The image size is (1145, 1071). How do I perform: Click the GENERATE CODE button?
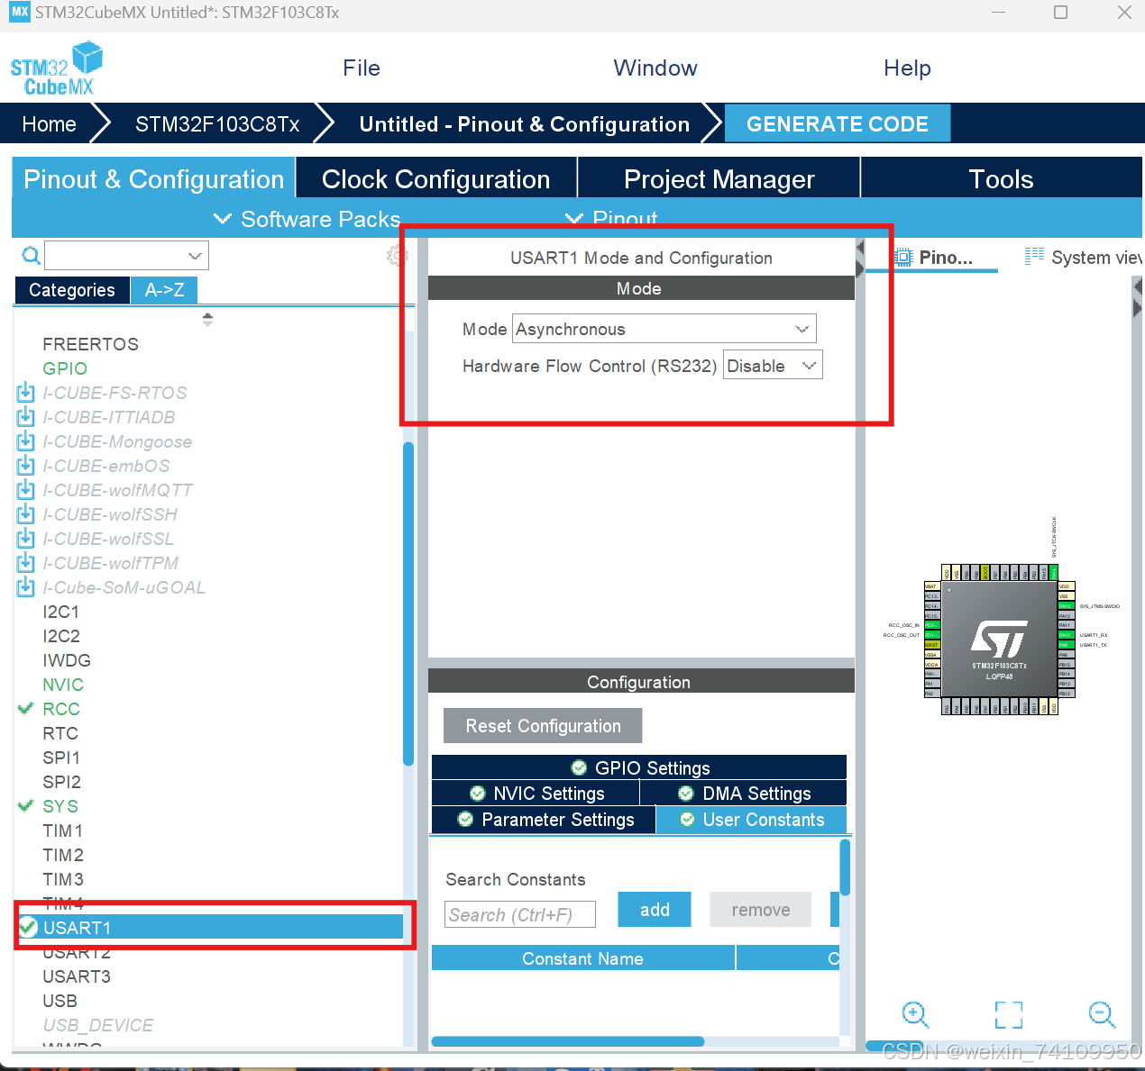point(838,123)
